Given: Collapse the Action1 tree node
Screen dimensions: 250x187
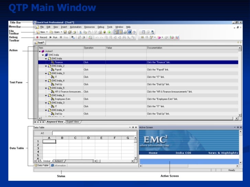Looking at the screenshot, I should click(x=40, y=51).
